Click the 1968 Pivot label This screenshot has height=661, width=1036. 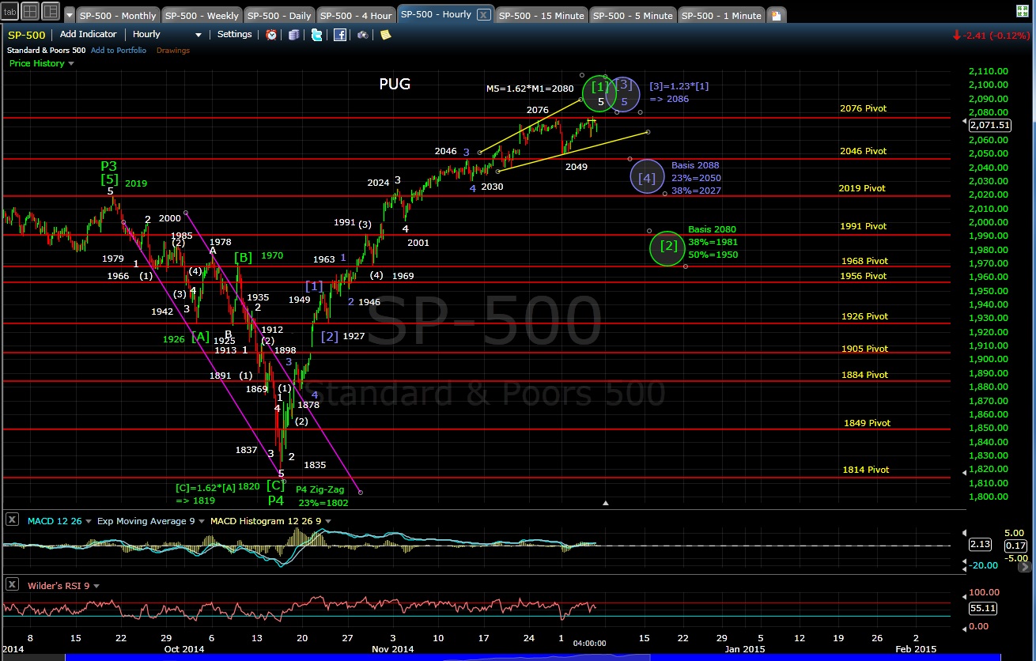864,261
